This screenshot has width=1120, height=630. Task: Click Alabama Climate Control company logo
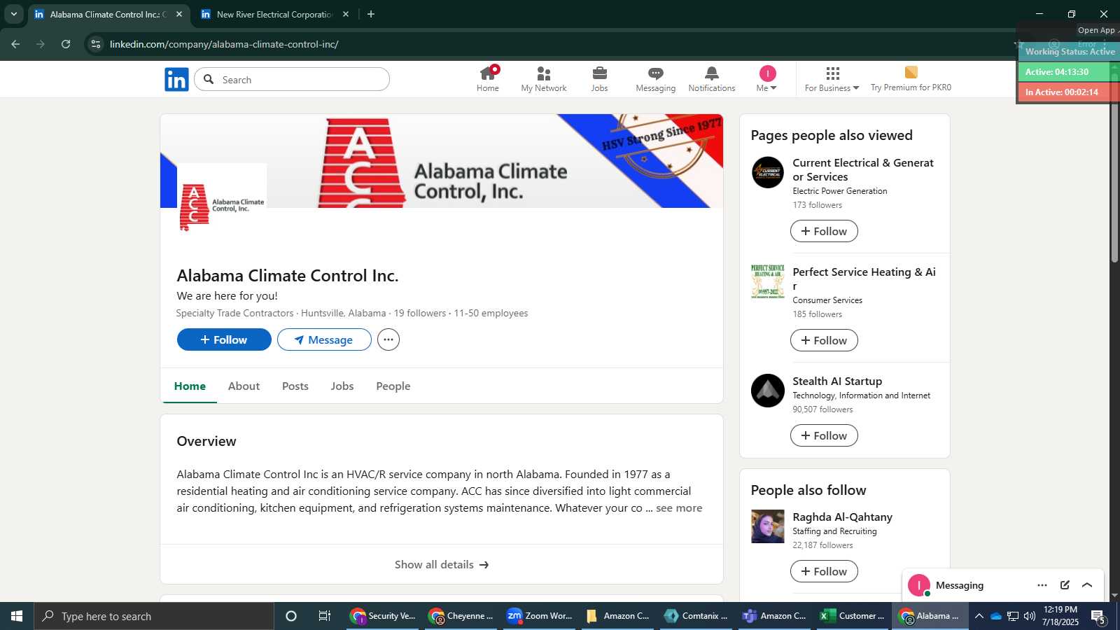tap(222, 208)
